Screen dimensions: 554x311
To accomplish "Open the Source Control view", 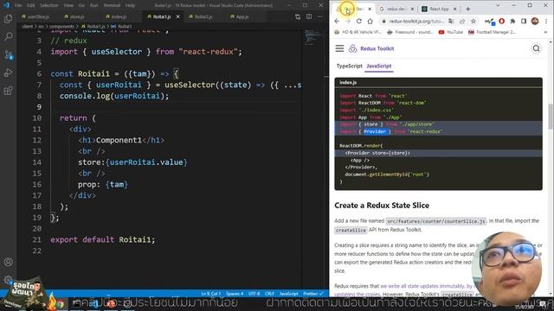I will click(x=8, y=54).
